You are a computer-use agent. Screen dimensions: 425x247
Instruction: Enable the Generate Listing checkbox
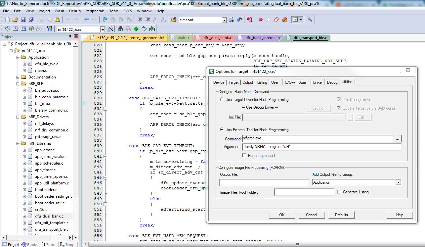pos(339,192)
